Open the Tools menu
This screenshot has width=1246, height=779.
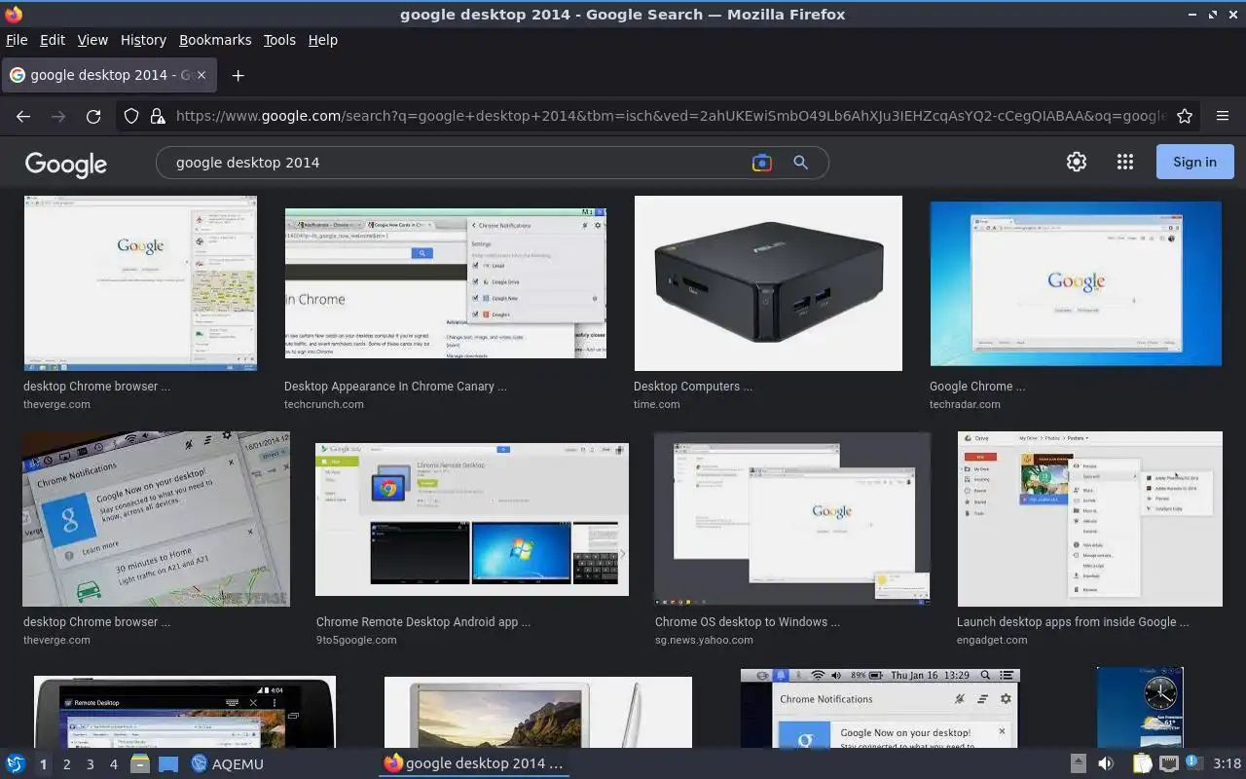pos(279,40)
